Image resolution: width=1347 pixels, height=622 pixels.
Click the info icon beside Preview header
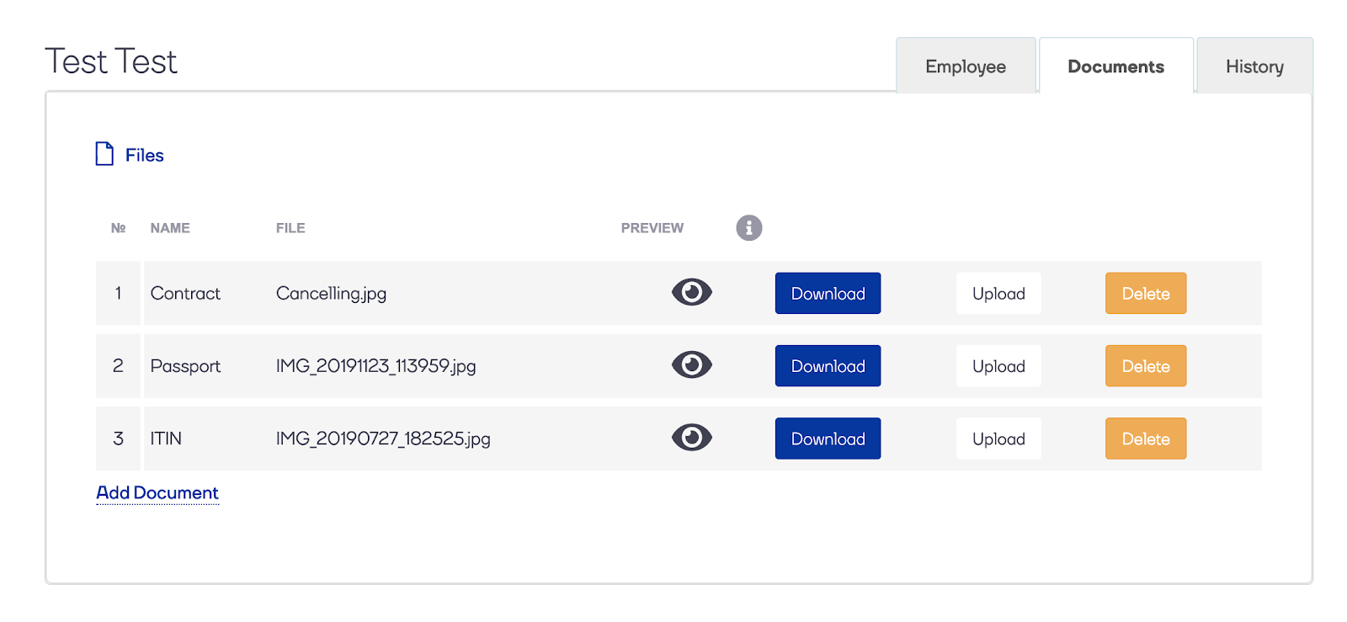tap(748, 227)
